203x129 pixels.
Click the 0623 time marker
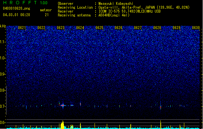pyautogui.click(x=61, y=28)
